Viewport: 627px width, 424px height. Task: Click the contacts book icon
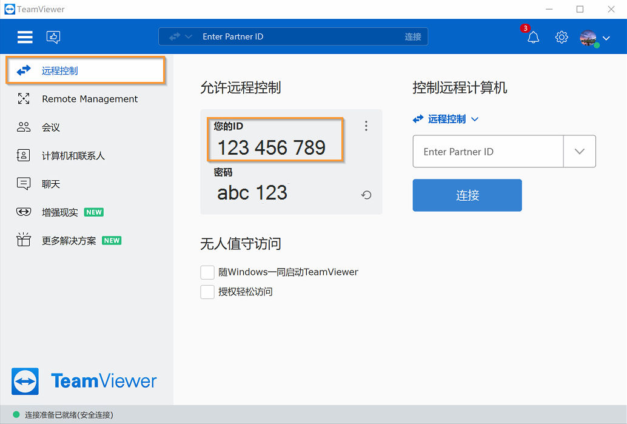pyautogui.click(x=23, y=155)
